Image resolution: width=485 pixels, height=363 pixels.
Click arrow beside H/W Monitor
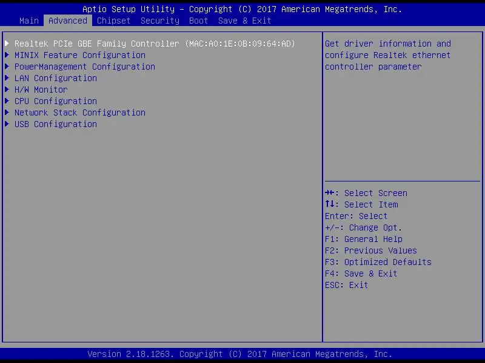7,89
